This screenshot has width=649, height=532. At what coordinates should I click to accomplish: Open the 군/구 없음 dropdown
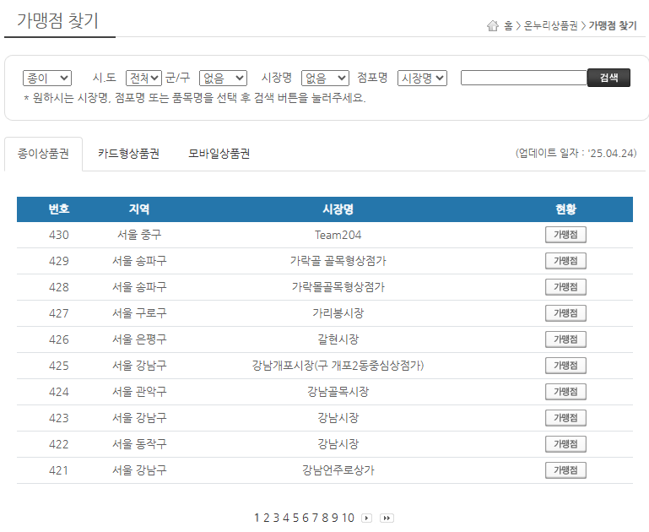[223, 78]
